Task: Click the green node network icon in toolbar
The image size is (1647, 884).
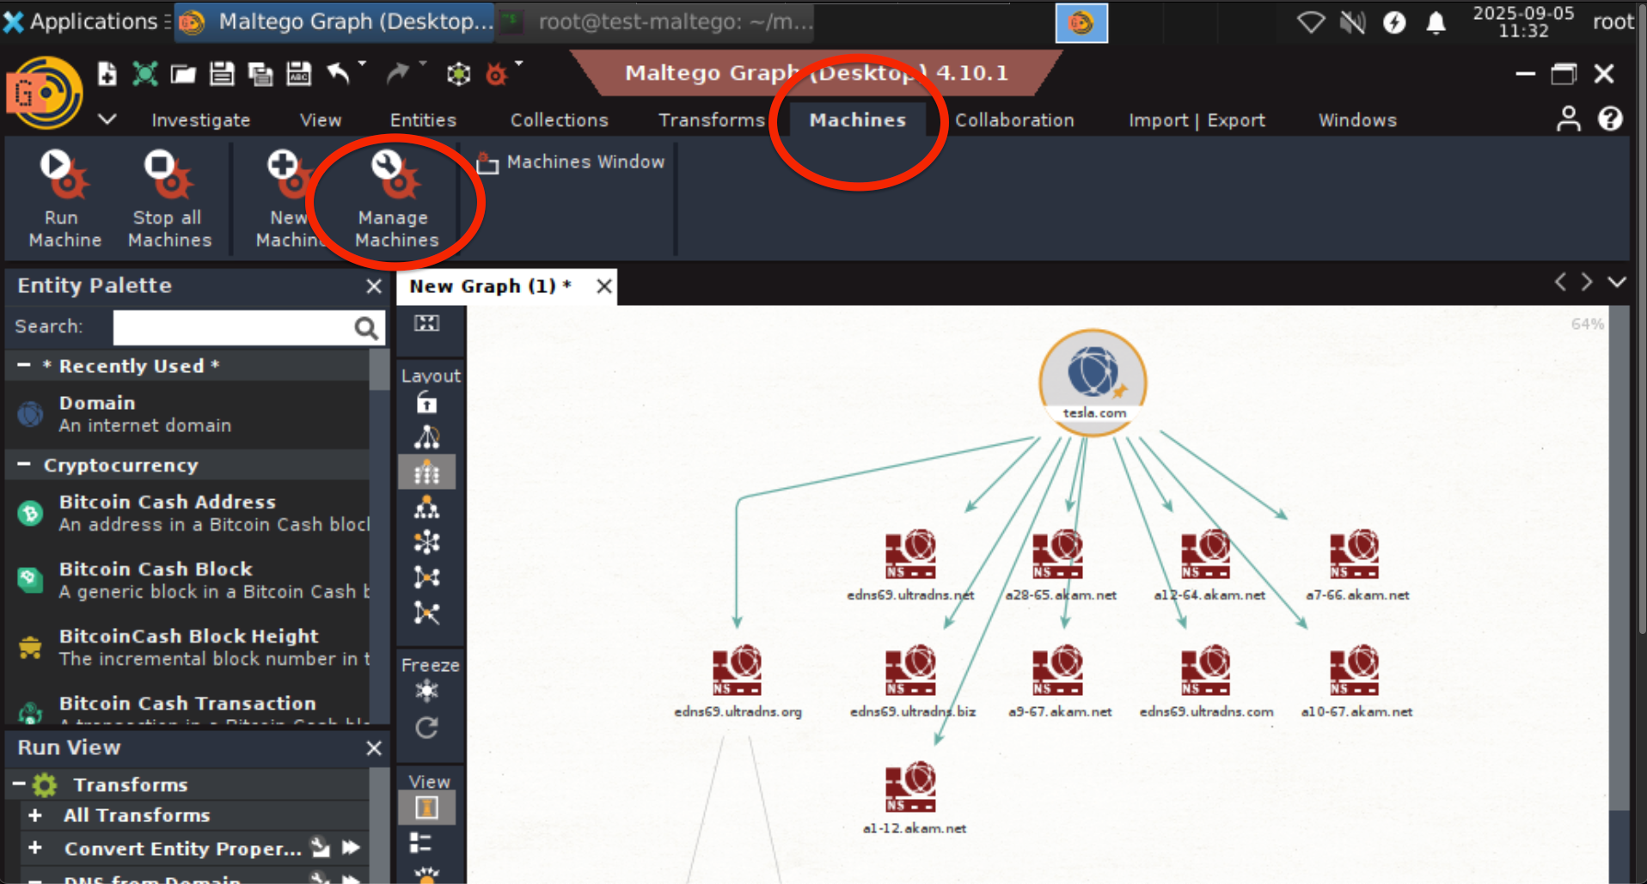Action: (x=458, y=74)
